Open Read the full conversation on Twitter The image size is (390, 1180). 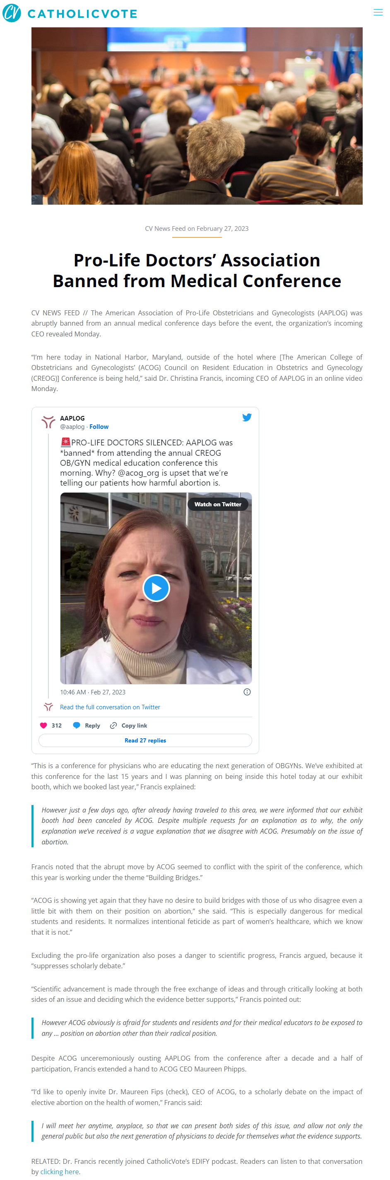pyautogui.click(x=110, y=707)
